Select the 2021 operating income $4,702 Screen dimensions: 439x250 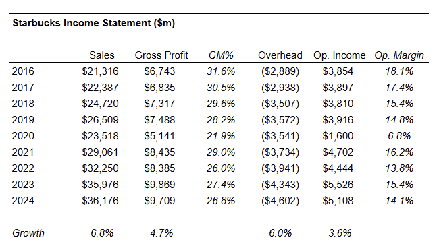(338, 152)
